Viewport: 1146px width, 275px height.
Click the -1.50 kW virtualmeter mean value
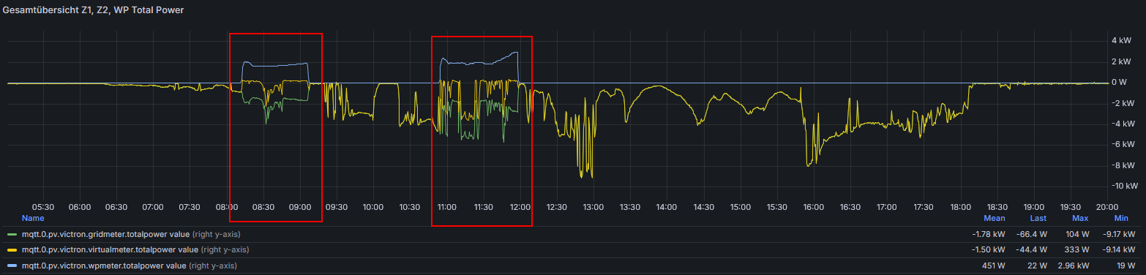(989, 249)
